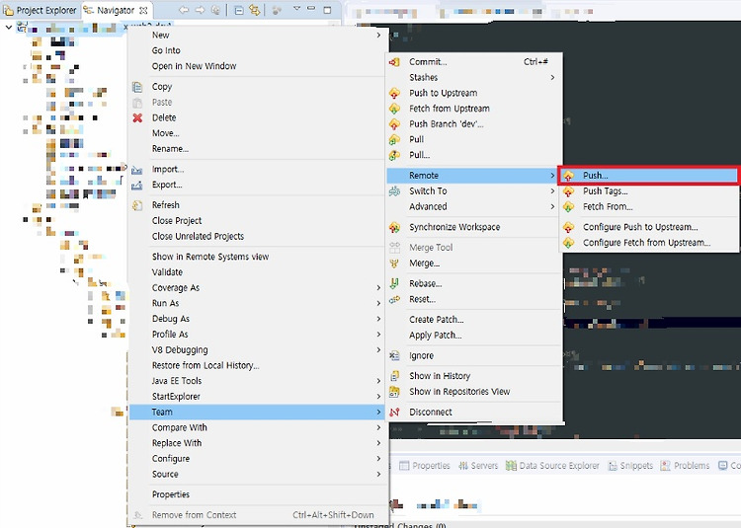
Task: Switch to the Navigator tab
Action: coord(116,10)
